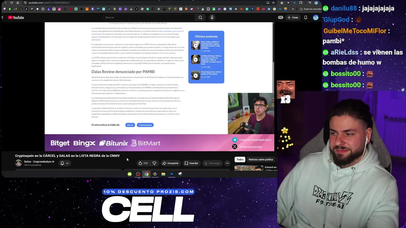View site information next to the URL
This screenshot has width=406, height=228.
[25, 3]
